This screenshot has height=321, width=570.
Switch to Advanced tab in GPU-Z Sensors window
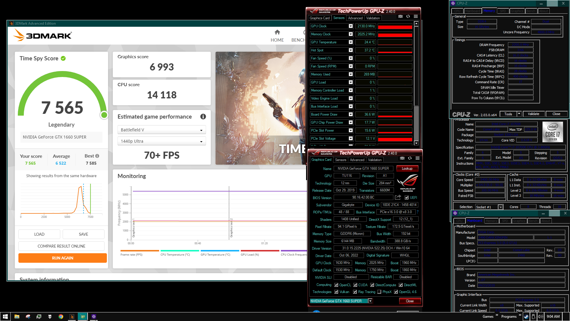point(355,18)
